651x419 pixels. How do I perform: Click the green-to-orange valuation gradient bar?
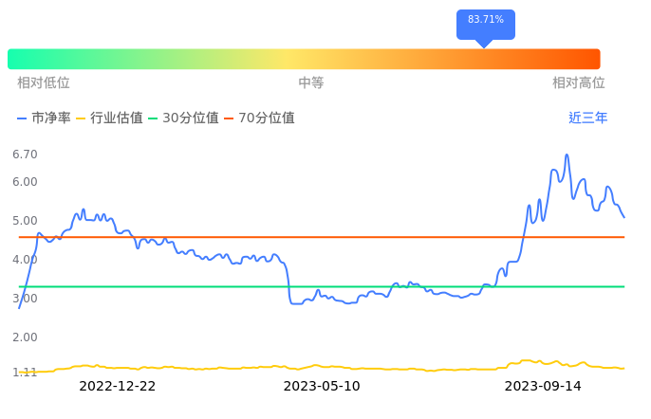click(304, 59)
